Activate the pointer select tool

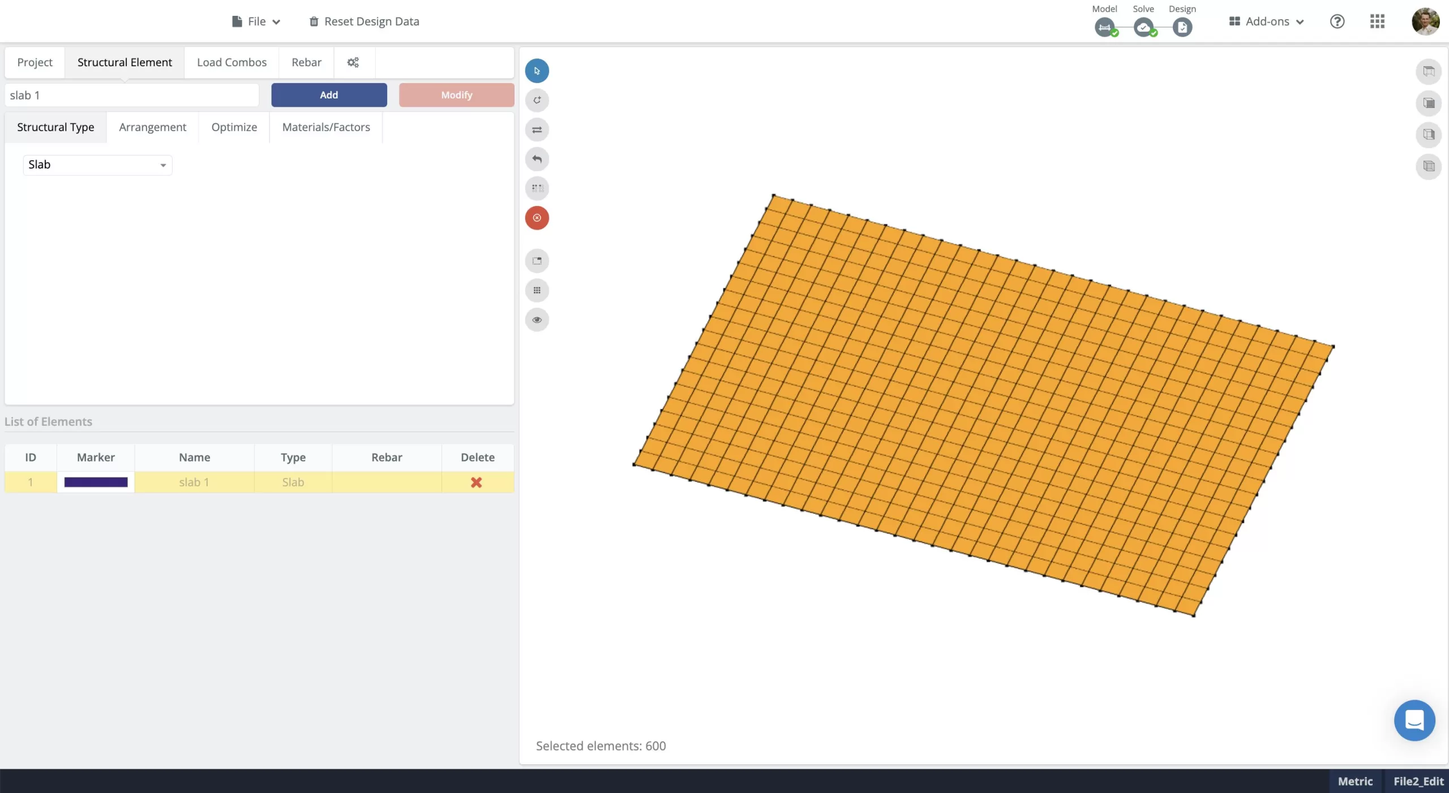(x=537, y=71)
